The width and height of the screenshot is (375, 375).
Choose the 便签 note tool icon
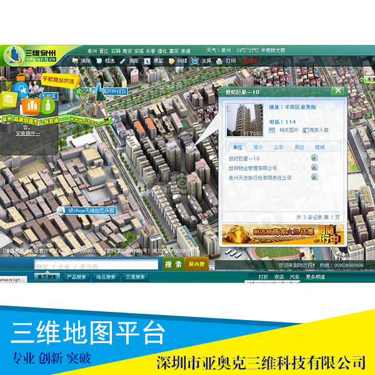point(147,61)
